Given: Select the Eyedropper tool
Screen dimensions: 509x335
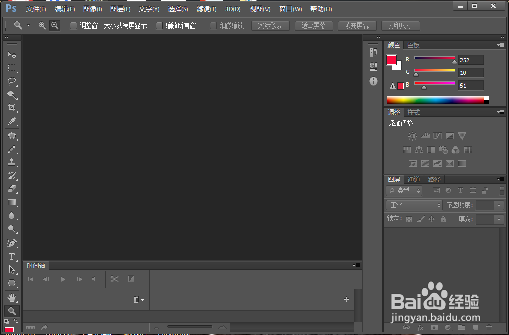Looking at the screenshot, I should 12,121.
